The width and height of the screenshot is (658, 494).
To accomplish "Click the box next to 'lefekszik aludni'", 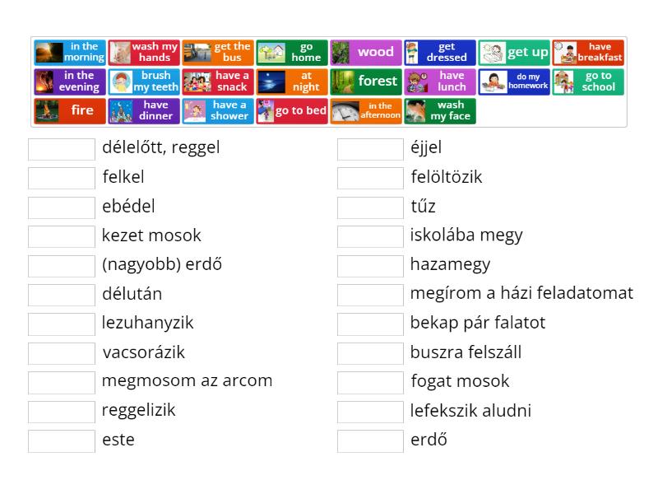I will point(370,412).
